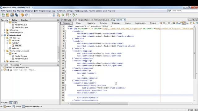Open Безопасность view of web.xml
The height and width of the screenshot is (111, 198).
pos(140,23)
